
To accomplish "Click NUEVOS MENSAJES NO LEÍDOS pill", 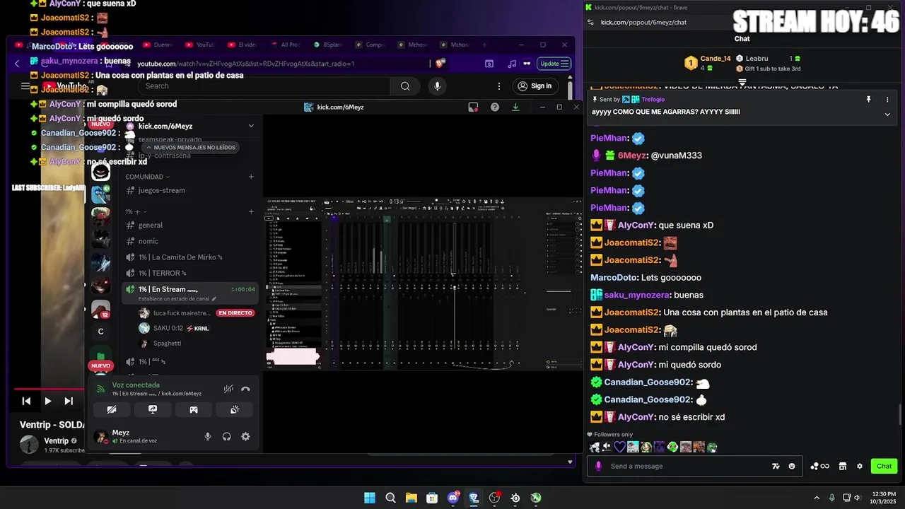I will tap(191, 148).
